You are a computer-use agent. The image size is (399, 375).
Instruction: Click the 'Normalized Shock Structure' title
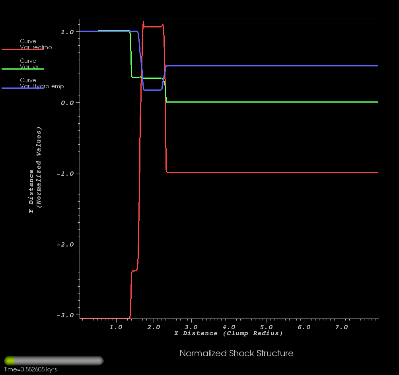coord(236,354)
